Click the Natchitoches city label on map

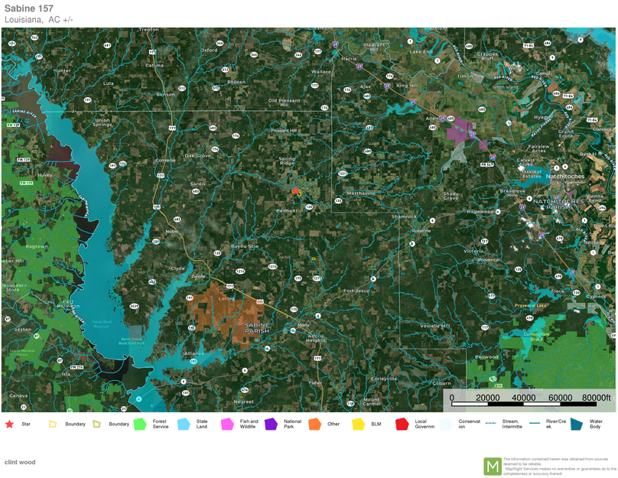click(x=565, y=176)
